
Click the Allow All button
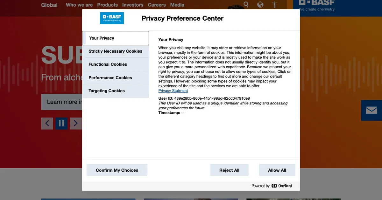click(x=277, y=170)
